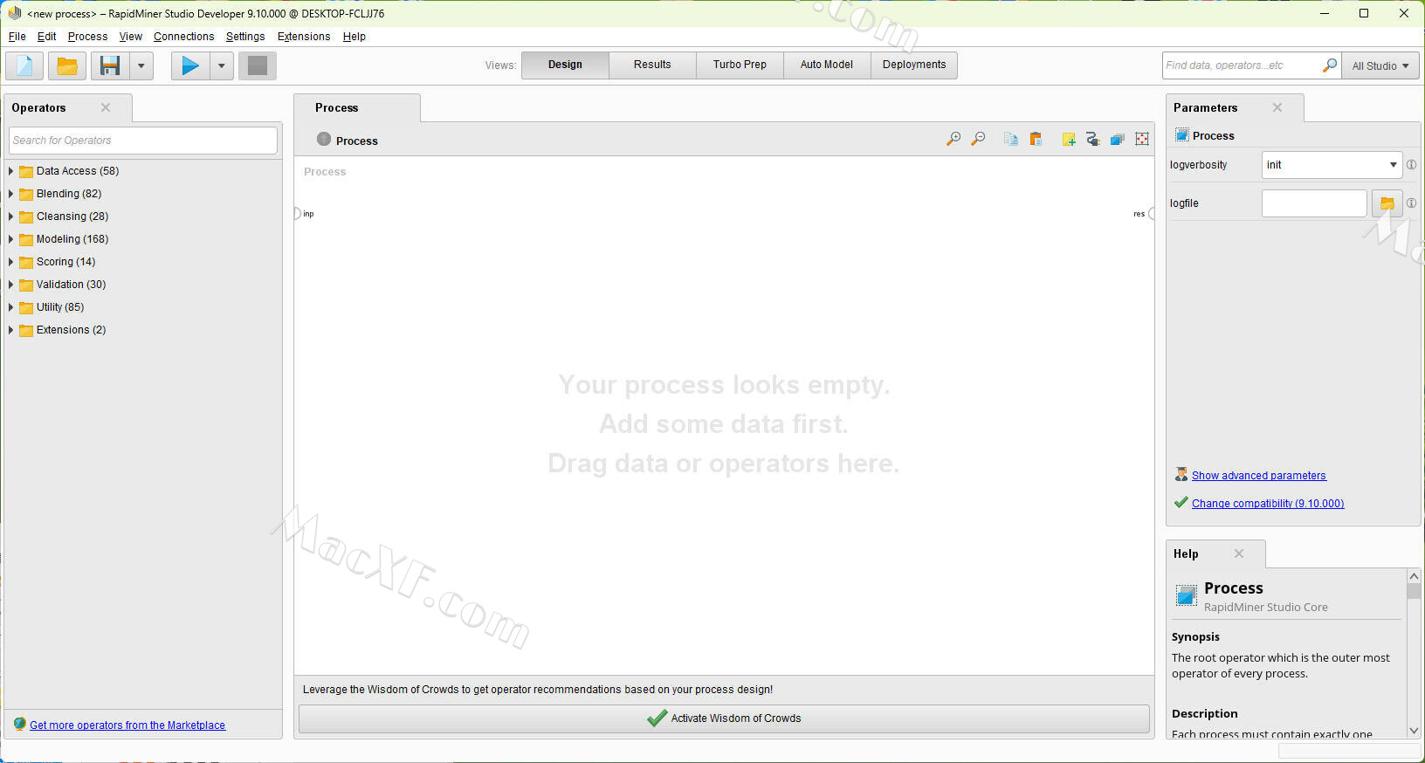This screenshot has height=763, width=1425.
Task: Expand the Blending (82) folder
Action: tap(10, 194)
